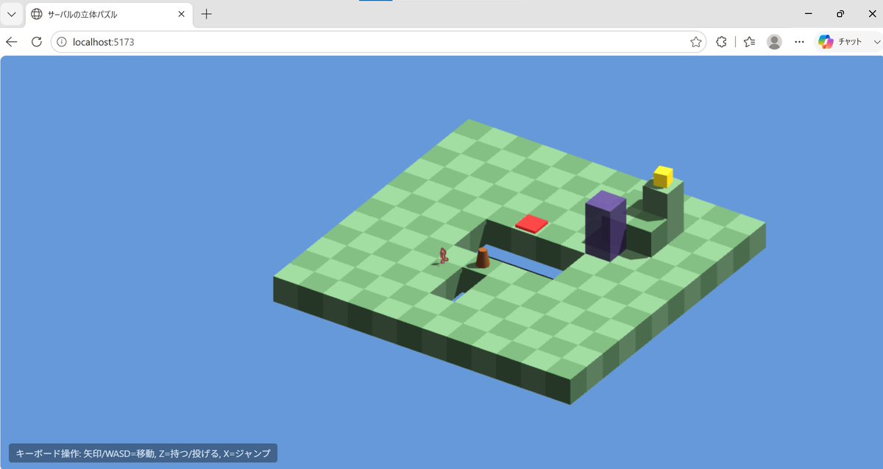
Task: Click the tall purple block
Action: [x=606, y=225]
